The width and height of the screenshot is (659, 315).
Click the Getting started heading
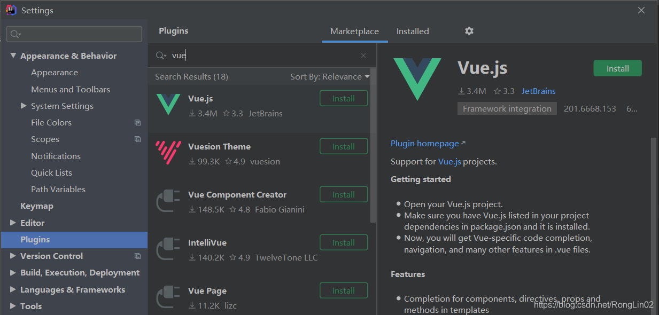pyautogui.click(x=421, y=179)
